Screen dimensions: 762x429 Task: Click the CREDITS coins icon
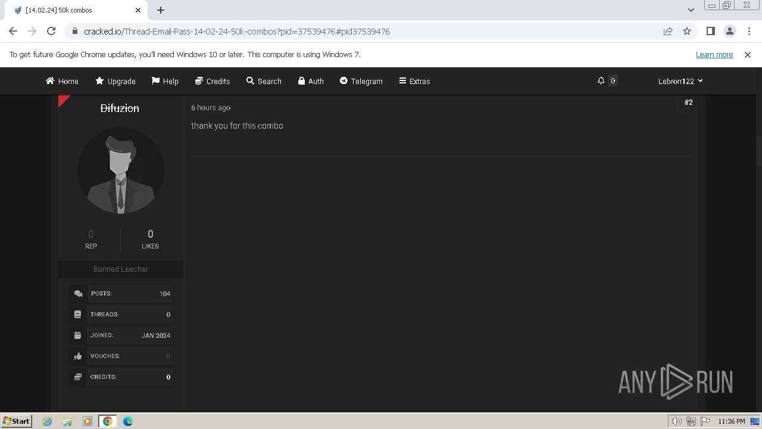point(77,377)
